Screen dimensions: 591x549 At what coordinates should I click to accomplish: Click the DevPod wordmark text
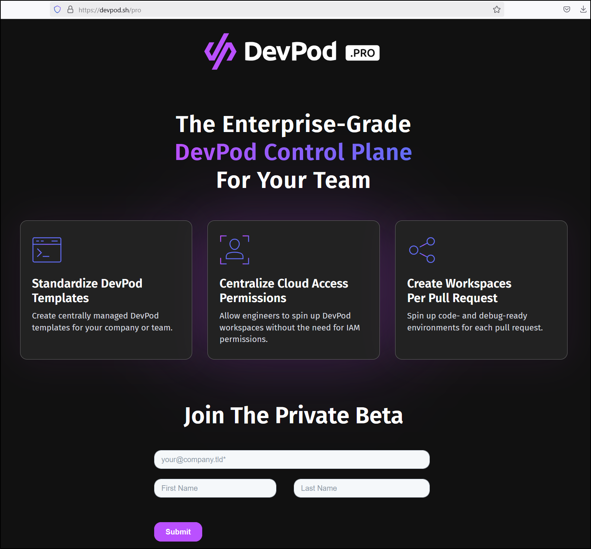click(290, 51)
